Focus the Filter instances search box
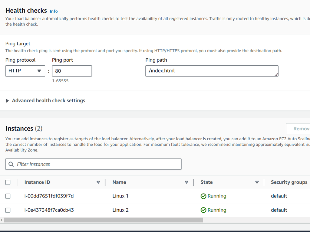Image resolution: width=310 pixels, height=232 pixels. 97,164
